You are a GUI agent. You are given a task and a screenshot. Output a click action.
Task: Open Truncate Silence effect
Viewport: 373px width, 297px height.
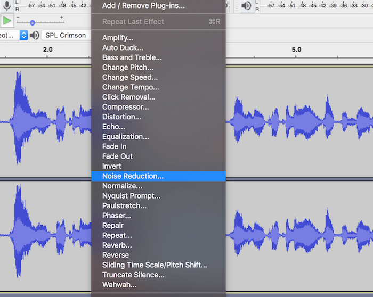click(x=158, y=275)
